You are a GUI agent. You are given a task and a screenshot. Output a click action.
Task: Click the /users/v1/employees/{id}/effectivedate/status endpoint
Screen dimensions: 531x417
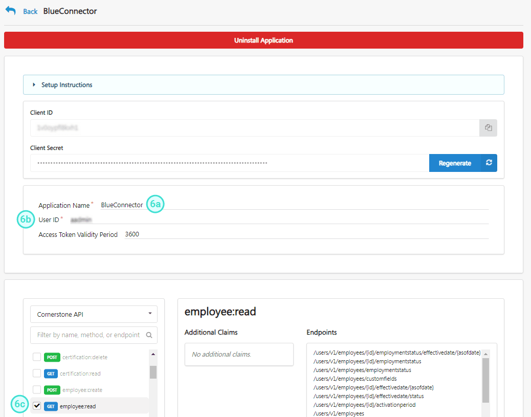[x=368, y=397]
